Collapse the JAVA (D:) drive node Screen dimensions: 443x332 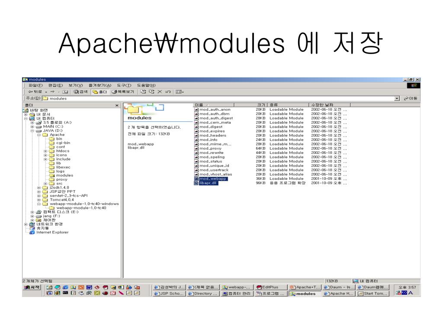point(32,131)
